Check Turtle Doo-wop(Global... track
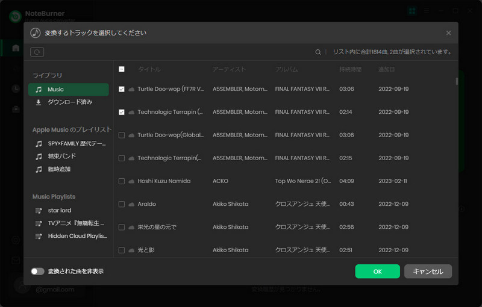The height and width of the screenshot is (307, 482). [x=122, y=135]
